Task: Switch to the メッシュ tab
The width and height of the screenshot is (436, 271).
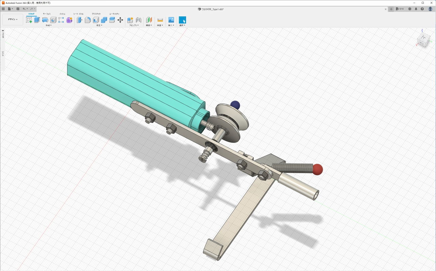Action: (x=62, y=14)
